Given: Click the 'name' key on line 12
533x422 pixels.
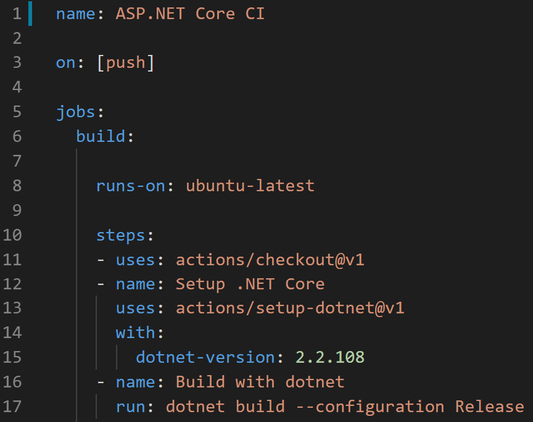Looking at the screenshot, I should click(135, 284).
